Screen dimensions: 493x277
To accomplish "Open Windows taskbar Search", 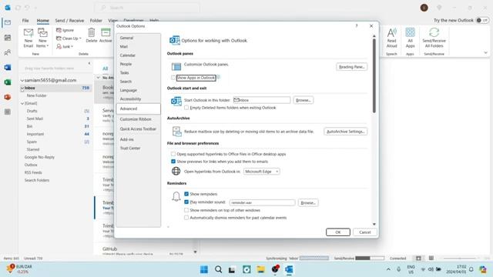I will click(x=218, y=269).
